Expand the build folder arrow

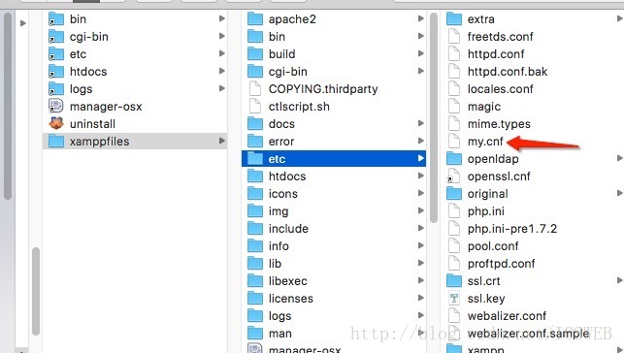(420, 53)
